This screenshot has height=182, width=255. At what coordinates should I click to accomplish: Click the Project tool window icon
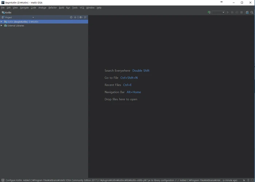click(x=3, y=17)
